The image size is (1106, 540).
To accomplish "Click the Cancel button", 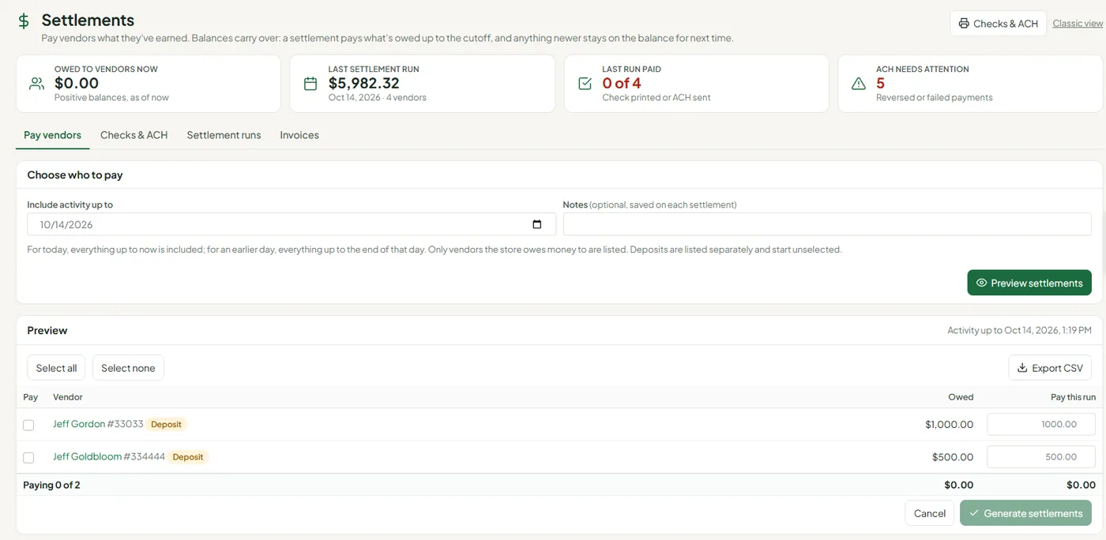I will point(930,513).
